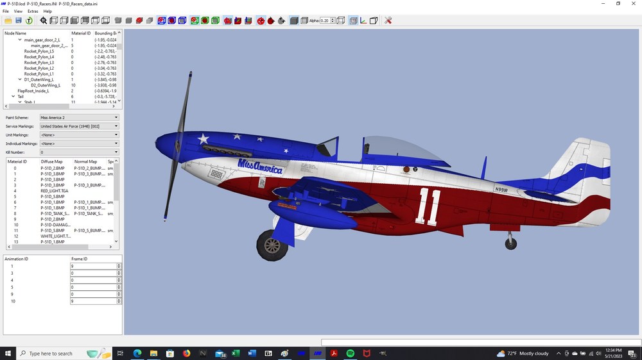Toggle the blue wireframe cube with red sphere
Screen dimensions: 642x360
tap(162, 20)
